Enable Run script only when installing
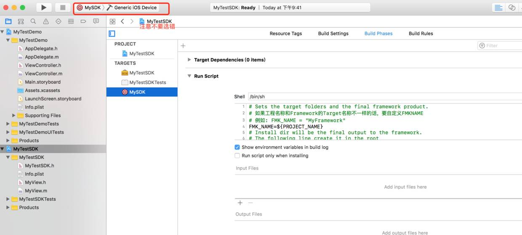522x235 pixels. click(237, 156)
